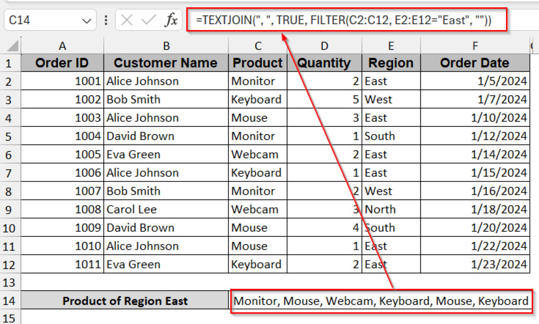Select column header C
539x324 pixels.
257,46
